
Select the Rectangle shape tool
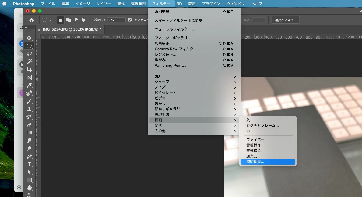click(x=29, y=180)
